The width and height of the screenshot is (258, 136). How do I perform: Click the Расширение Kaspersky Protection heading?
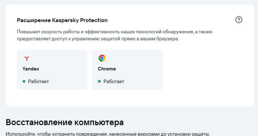click(x=62, y=20)
